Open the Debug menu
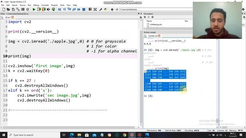This screenshot has width=246, height=138. point(36,5)
